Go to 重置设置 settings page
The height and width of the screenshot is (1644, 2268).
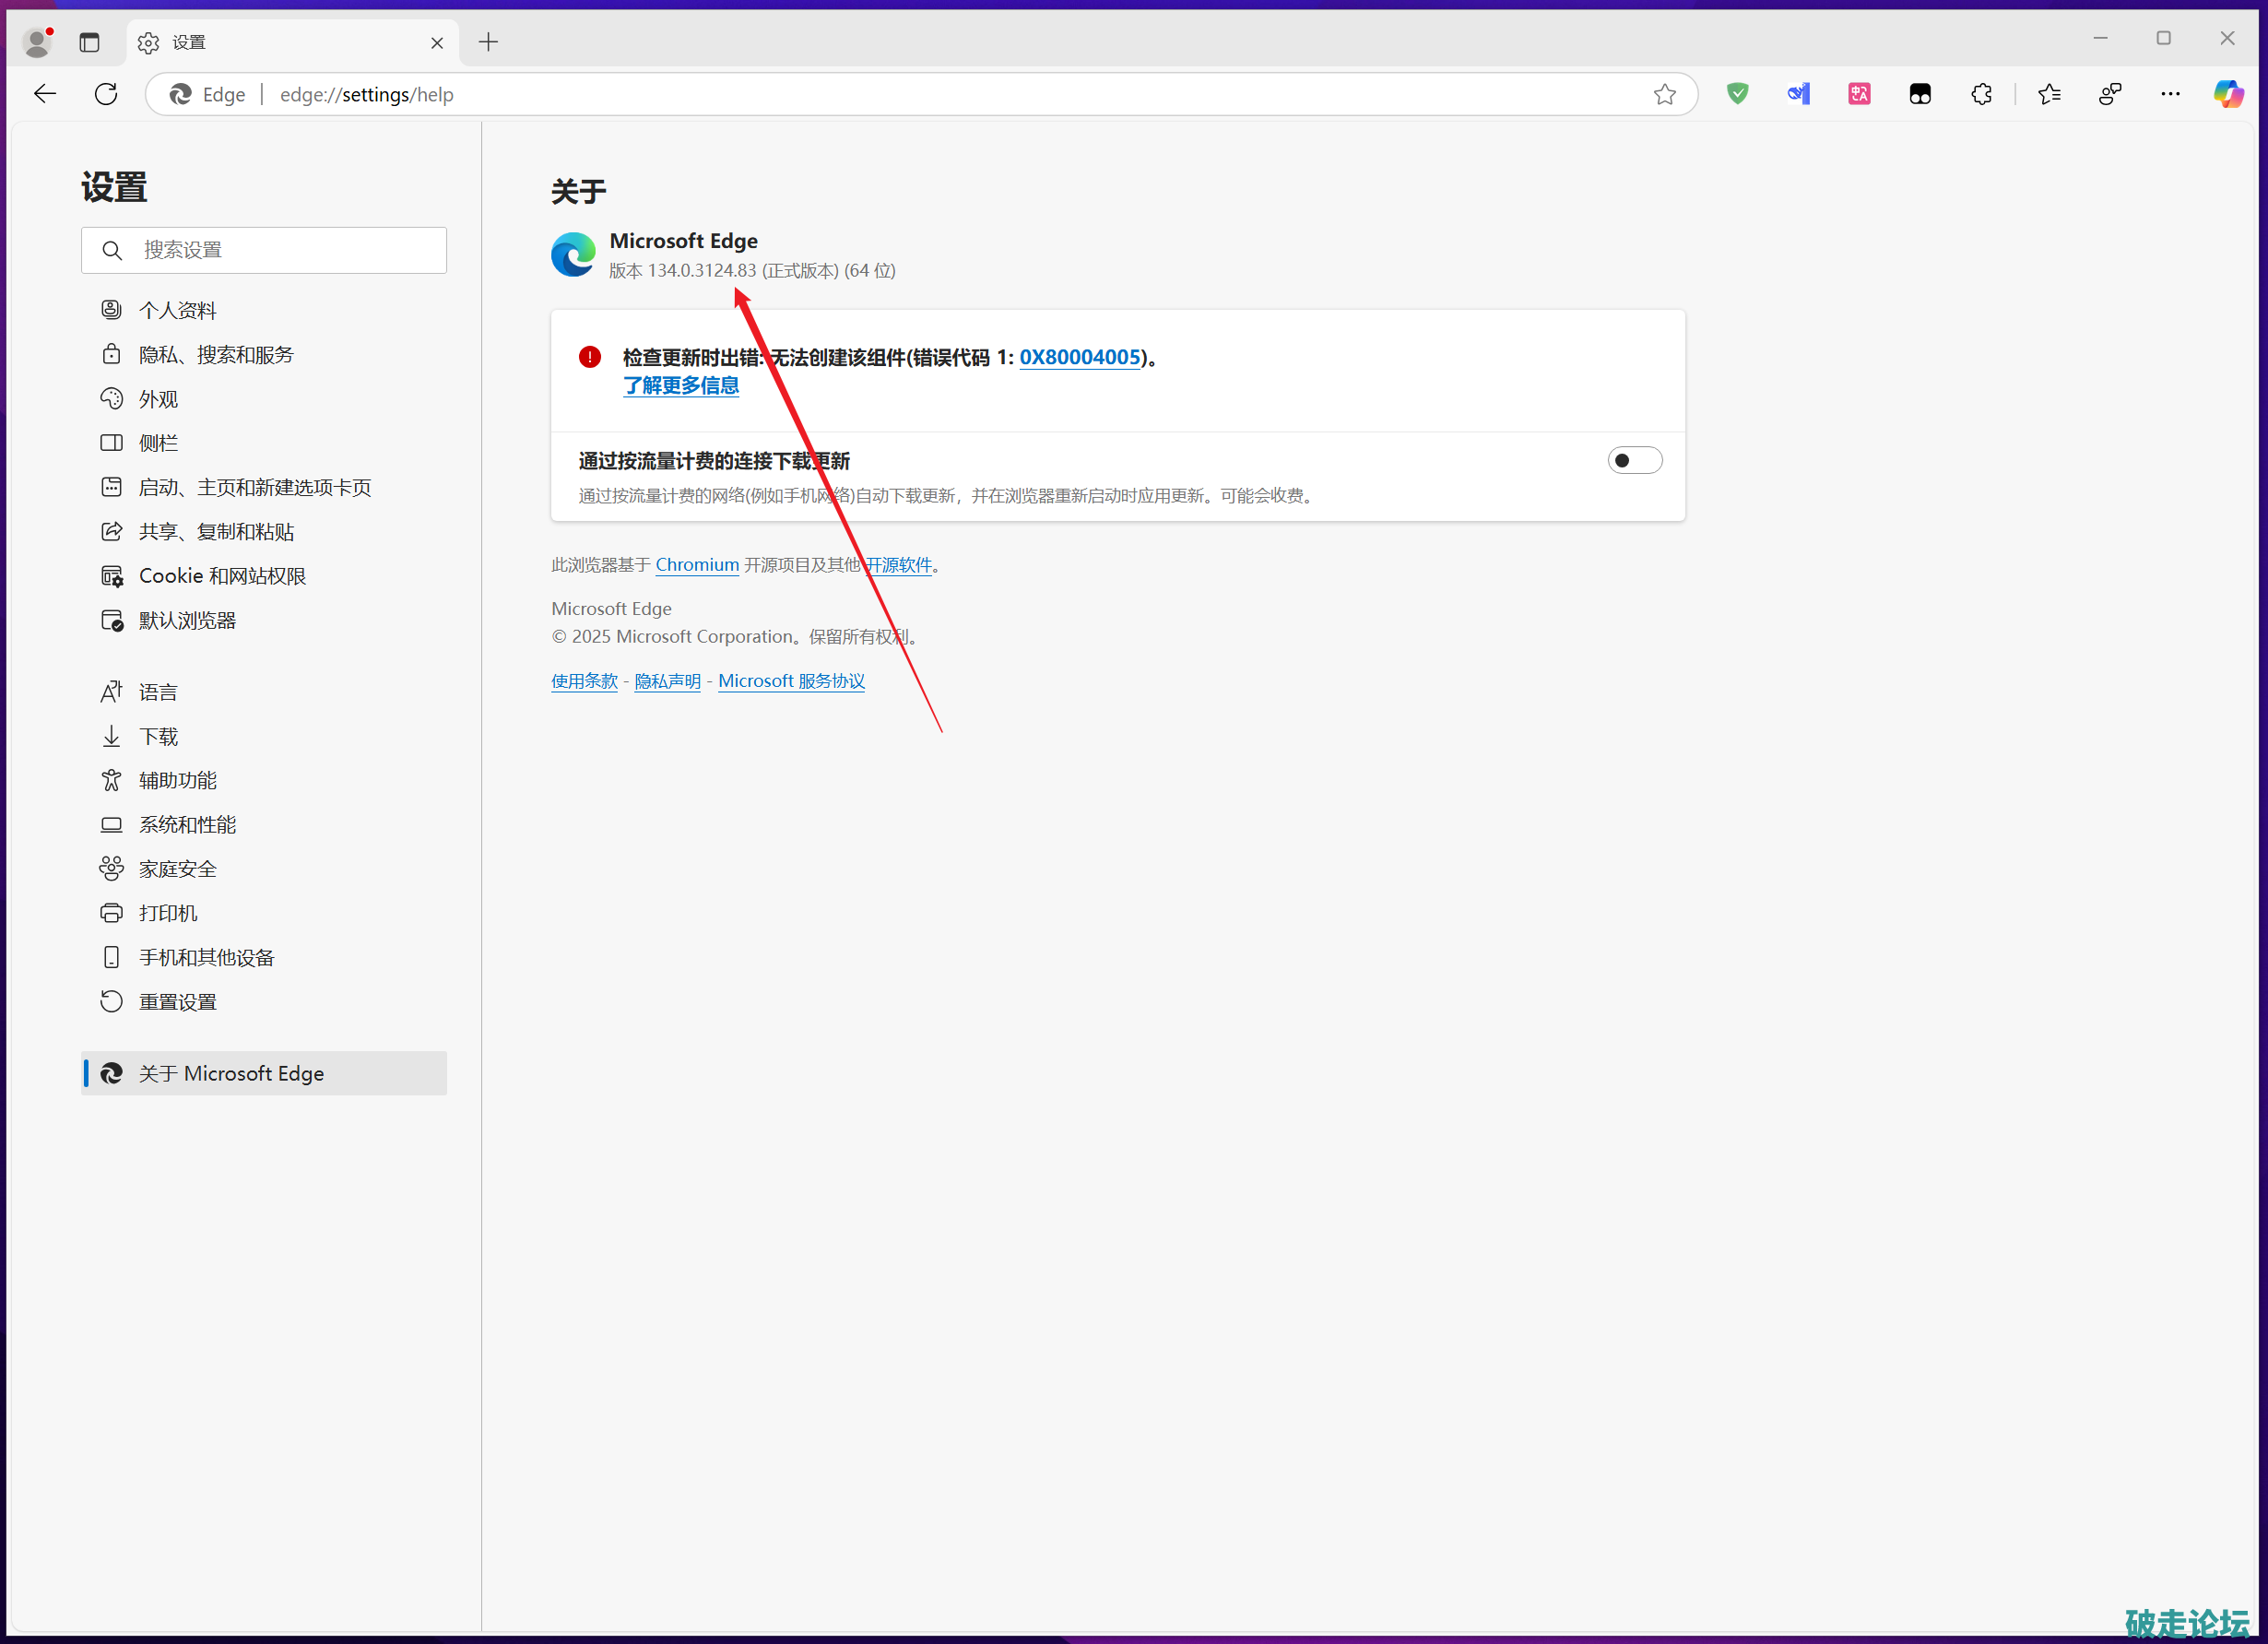tap(177, 1002)
